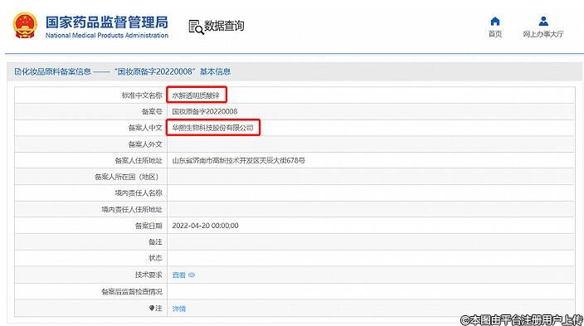Click the national emblem logo
Viewport: 584px width, 326px height.
point(25,26)
